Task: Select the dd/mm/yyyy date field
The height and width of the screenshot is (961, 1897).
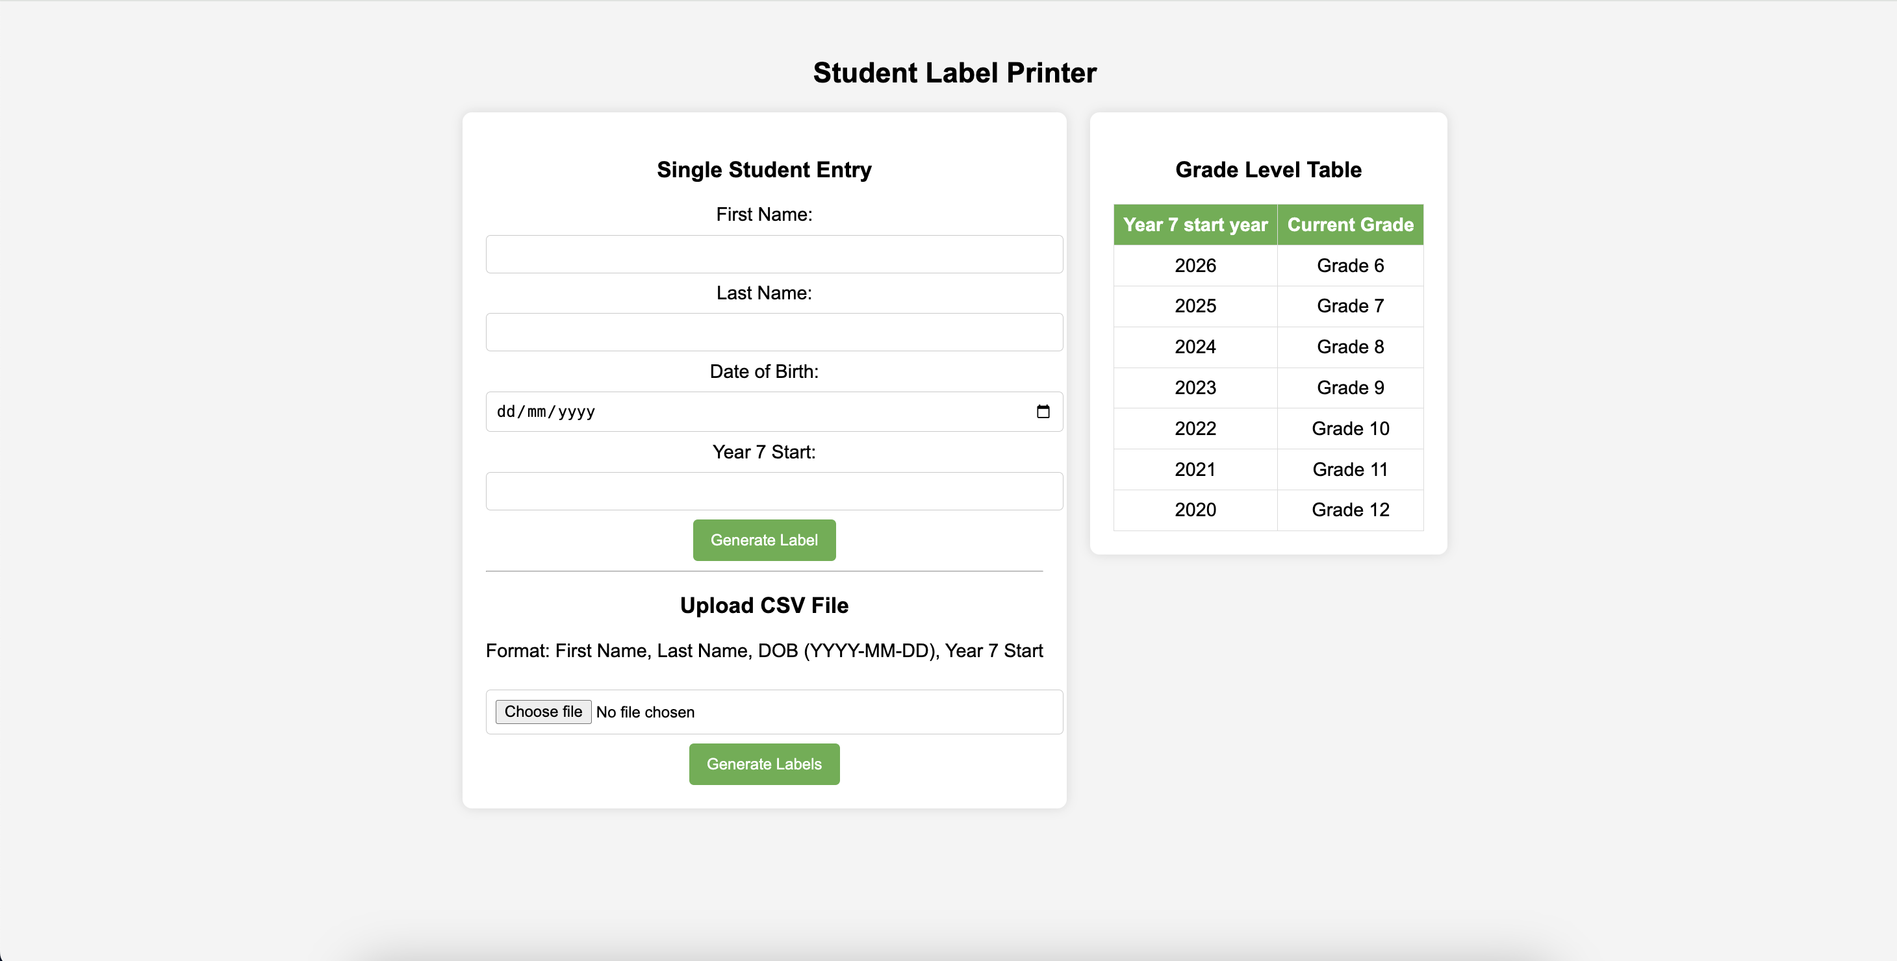Action: click(774, 411)
